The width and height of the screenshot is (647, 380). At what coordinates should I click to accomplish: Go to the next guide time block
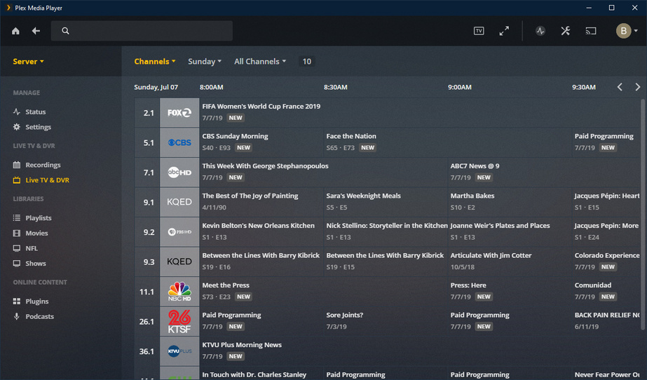pyautogui.click(x=637, y=87)
